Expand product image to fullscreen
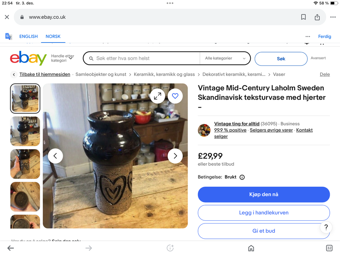This screenshot has width=340, height=255. (157, 96)
